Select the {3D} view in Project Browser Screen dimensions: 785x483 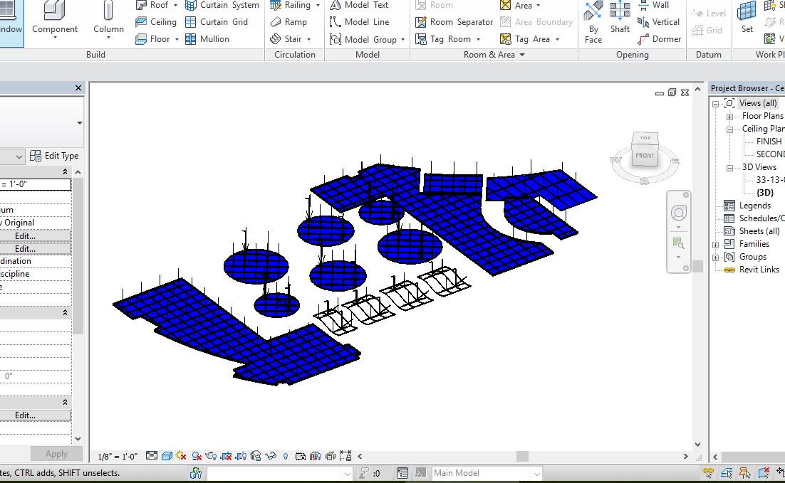(764, 193)
